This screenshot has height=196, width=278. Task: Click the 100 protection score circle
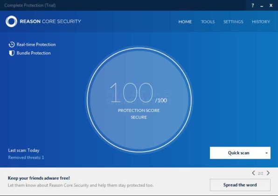point(139,100)
